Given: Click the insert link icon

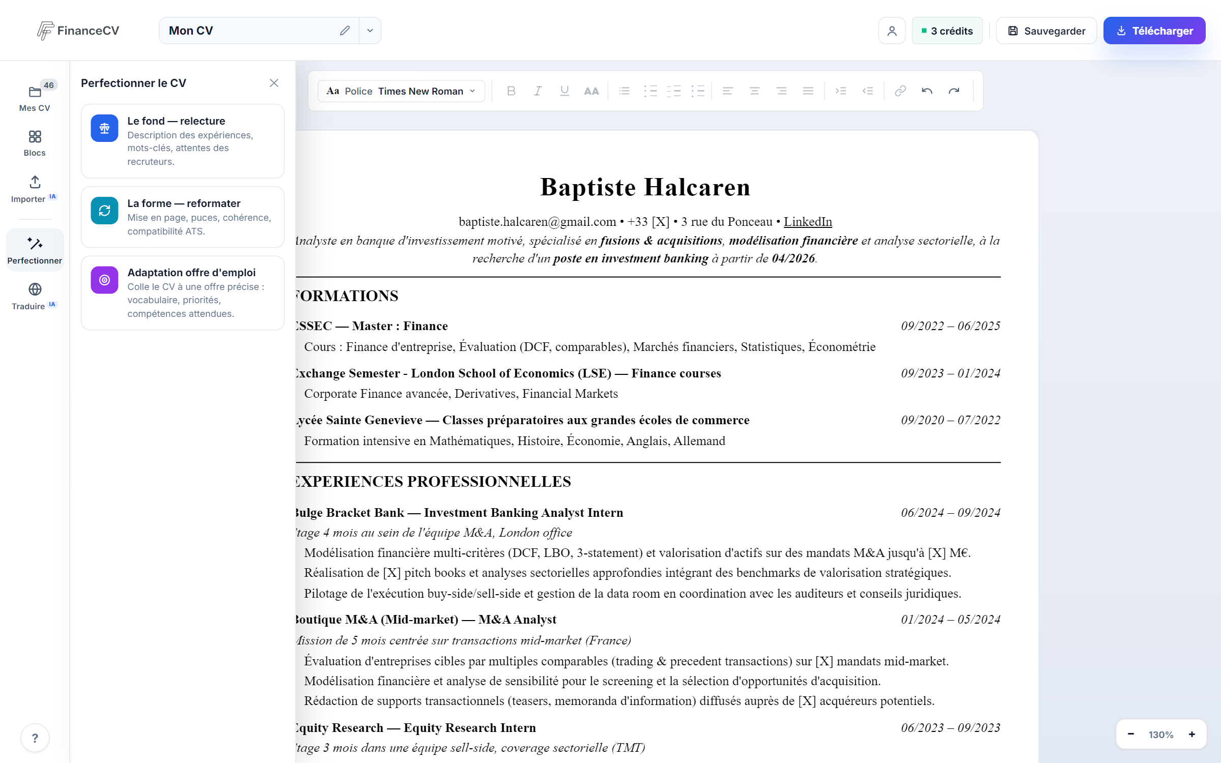Looking at the screenshot, I should point(900,91).
